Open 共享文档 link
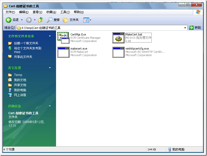Image resolution: width=207 pixels, height=156 pixels. click(20, 85)
